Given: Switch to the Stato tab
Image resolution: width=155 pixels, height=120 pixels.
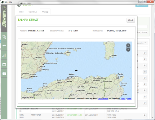Looking at the screenshot, I should (x=21, y=12).
